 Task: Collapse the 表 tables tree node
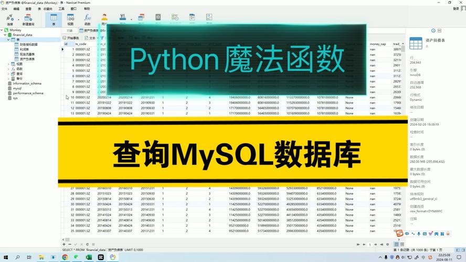8,39
